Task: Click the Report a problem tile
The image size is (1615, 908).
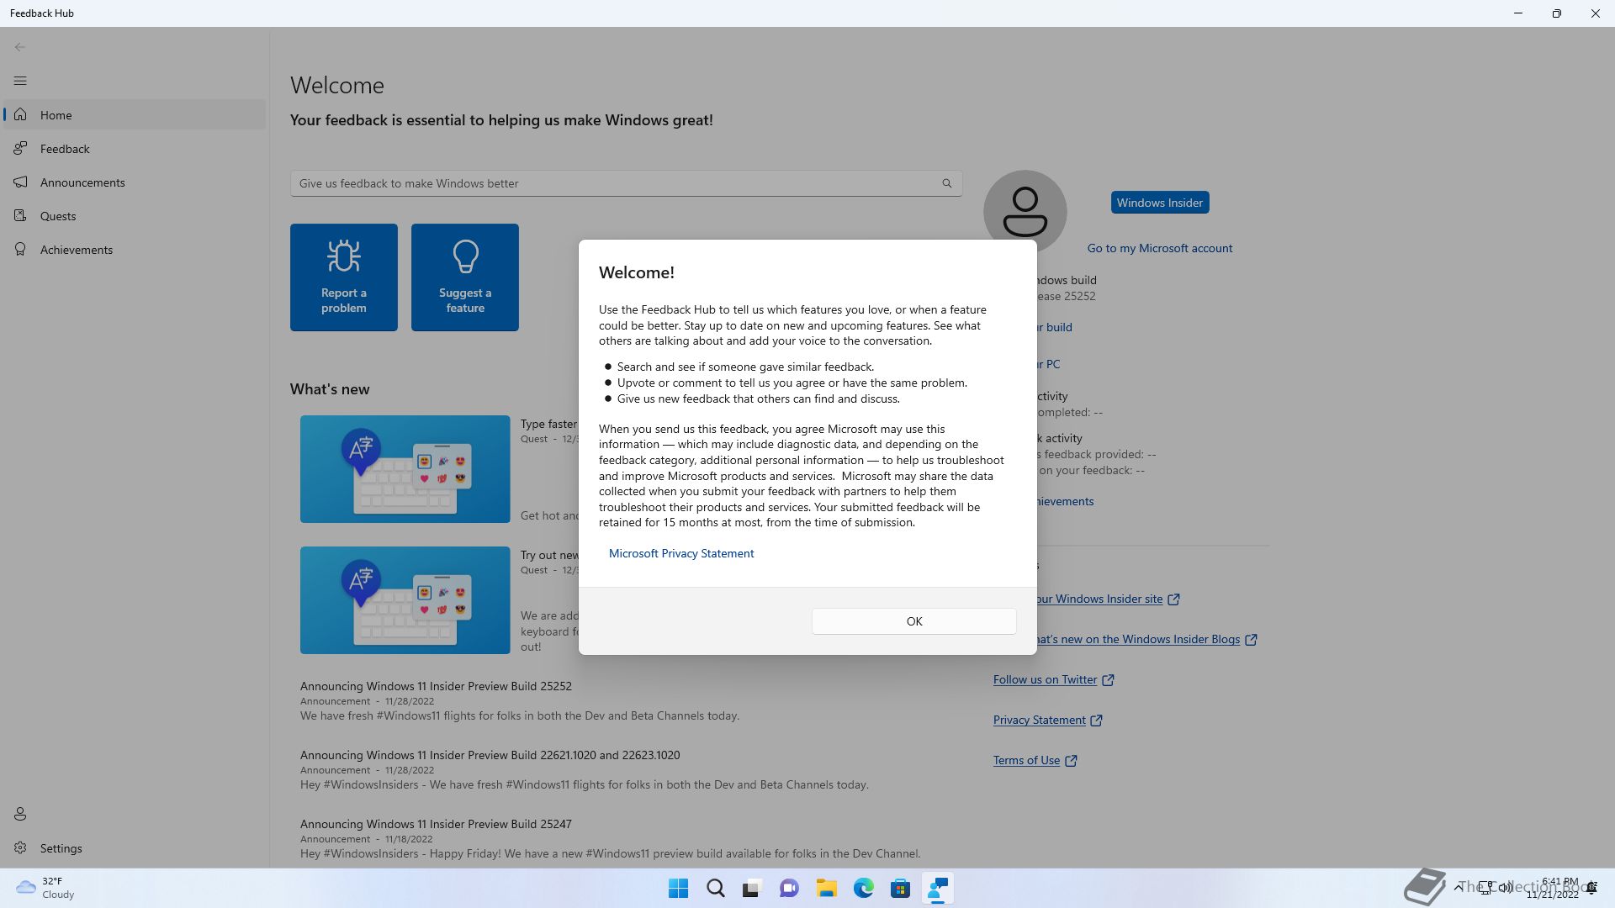Action: coord(344,277)
